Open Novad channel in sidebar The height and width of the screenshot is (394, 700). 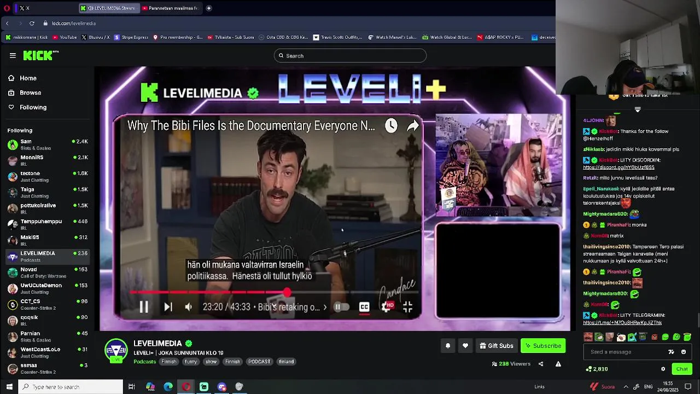pyautogui.click(x=48, y=273)
